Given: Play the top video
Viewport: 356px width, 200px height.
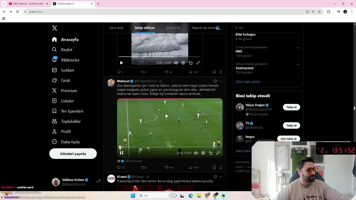Looking at the screenshot, I should click(x=121, y=63).
